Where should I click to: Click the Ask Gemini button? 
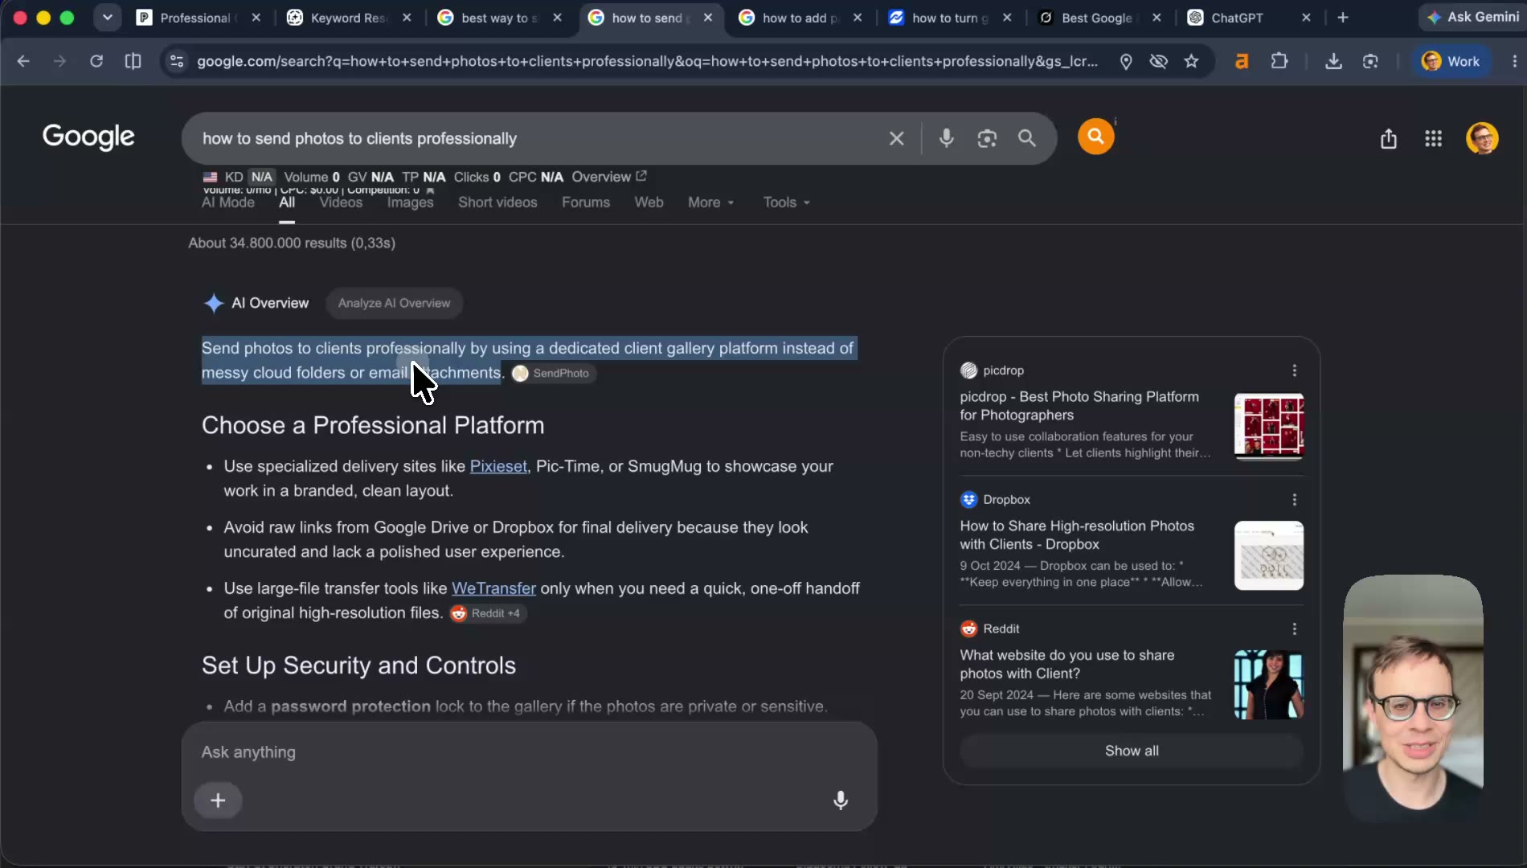1473,17
